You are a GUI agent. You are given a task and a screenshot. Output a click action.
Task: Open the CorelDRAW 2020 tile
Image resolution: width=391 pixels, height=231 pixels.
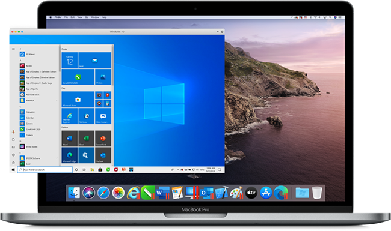(78, 77)
